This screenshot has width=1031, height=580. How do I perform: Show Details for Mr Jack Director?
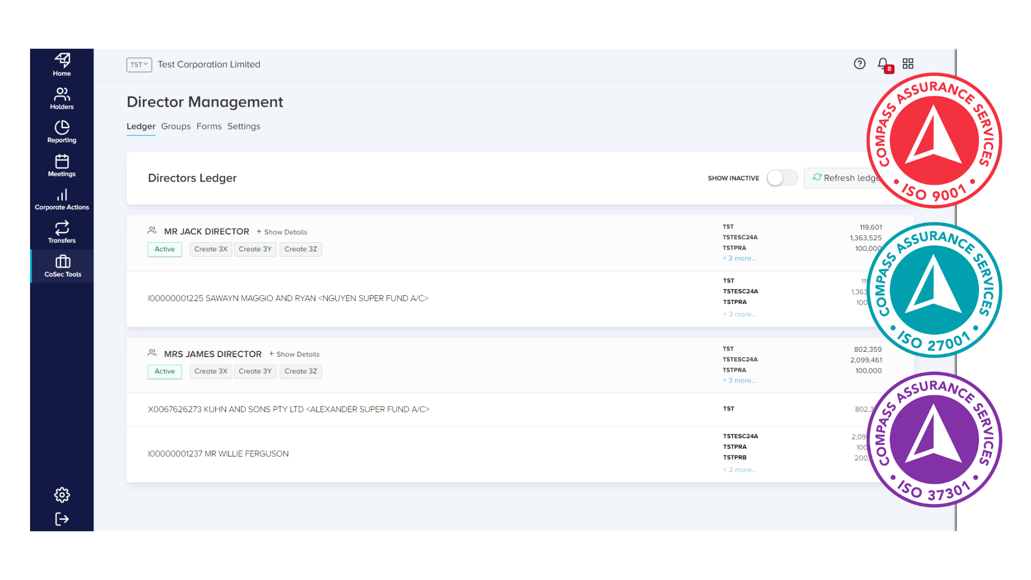[x=282, y=231]
